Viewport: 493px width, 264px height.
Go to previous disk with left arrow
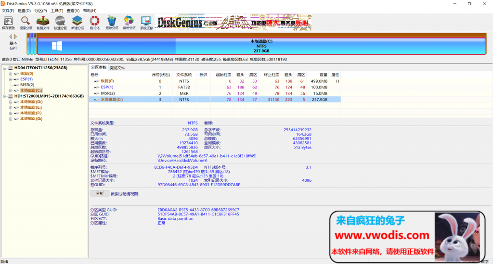point(11,37)
